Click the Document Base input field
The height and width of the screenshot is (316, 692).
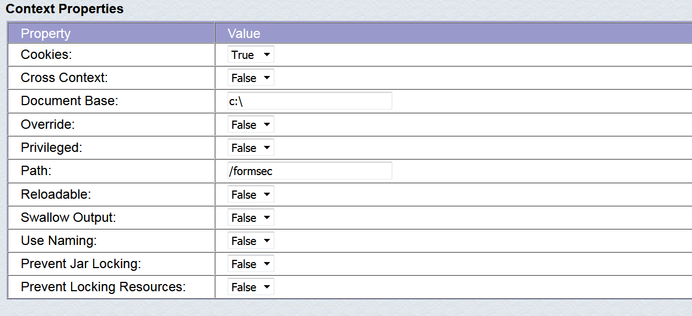tap(310, 101)
